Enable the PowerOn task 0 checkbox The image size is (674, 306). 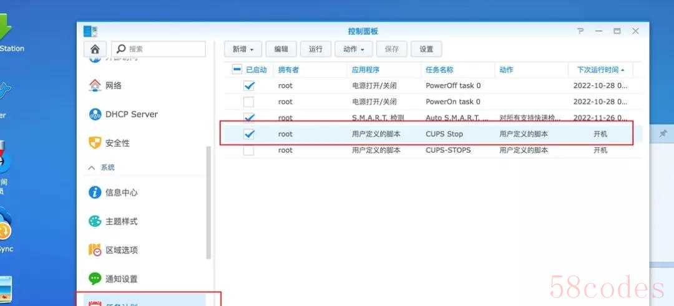click(x=249, y=102)
